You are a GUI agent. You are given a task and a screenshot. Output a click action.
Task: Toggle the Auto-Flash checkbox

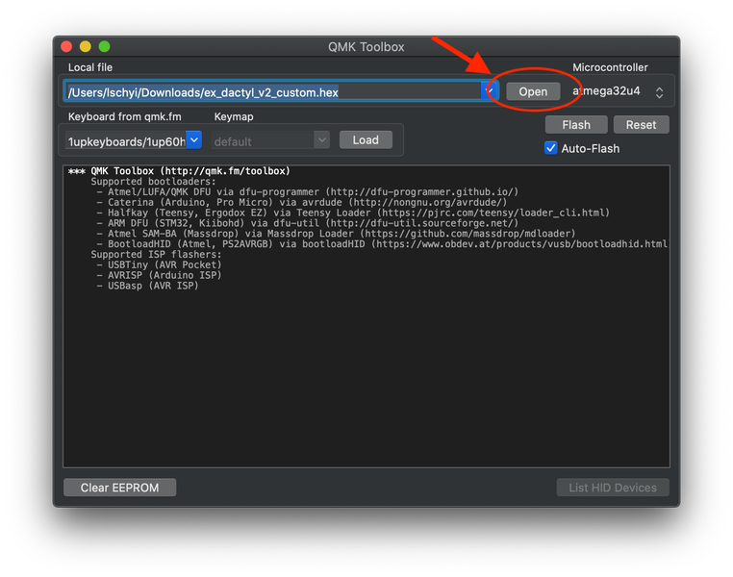pos(550,148)
